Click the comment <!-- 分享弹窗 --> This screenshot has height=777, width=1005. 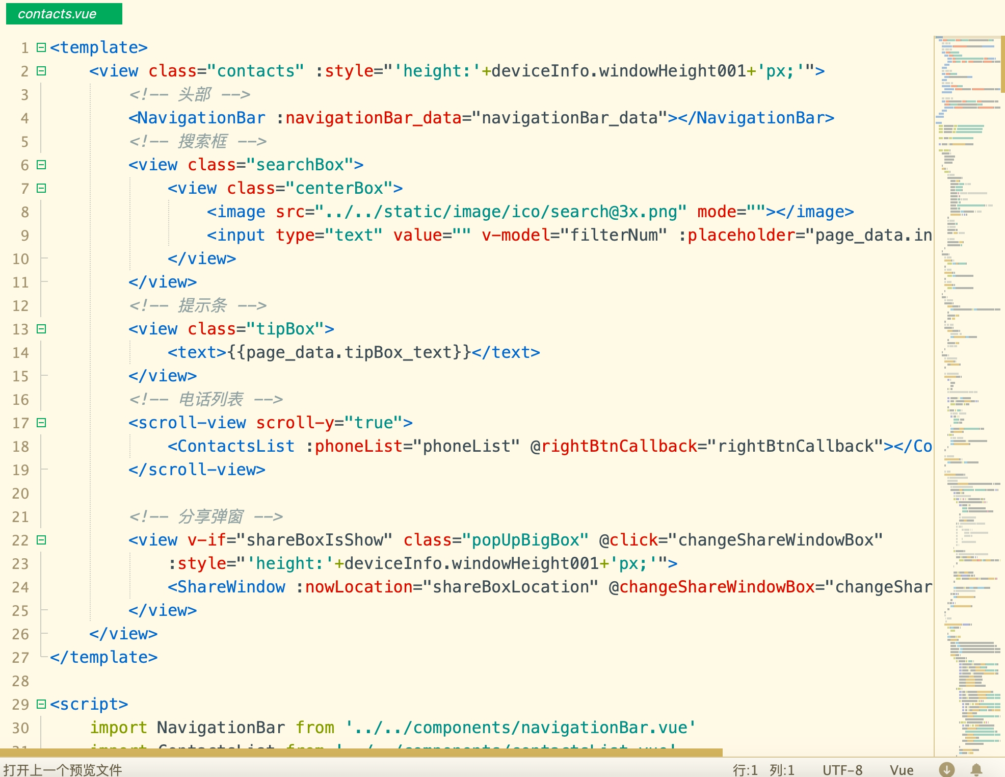point(205,516)
